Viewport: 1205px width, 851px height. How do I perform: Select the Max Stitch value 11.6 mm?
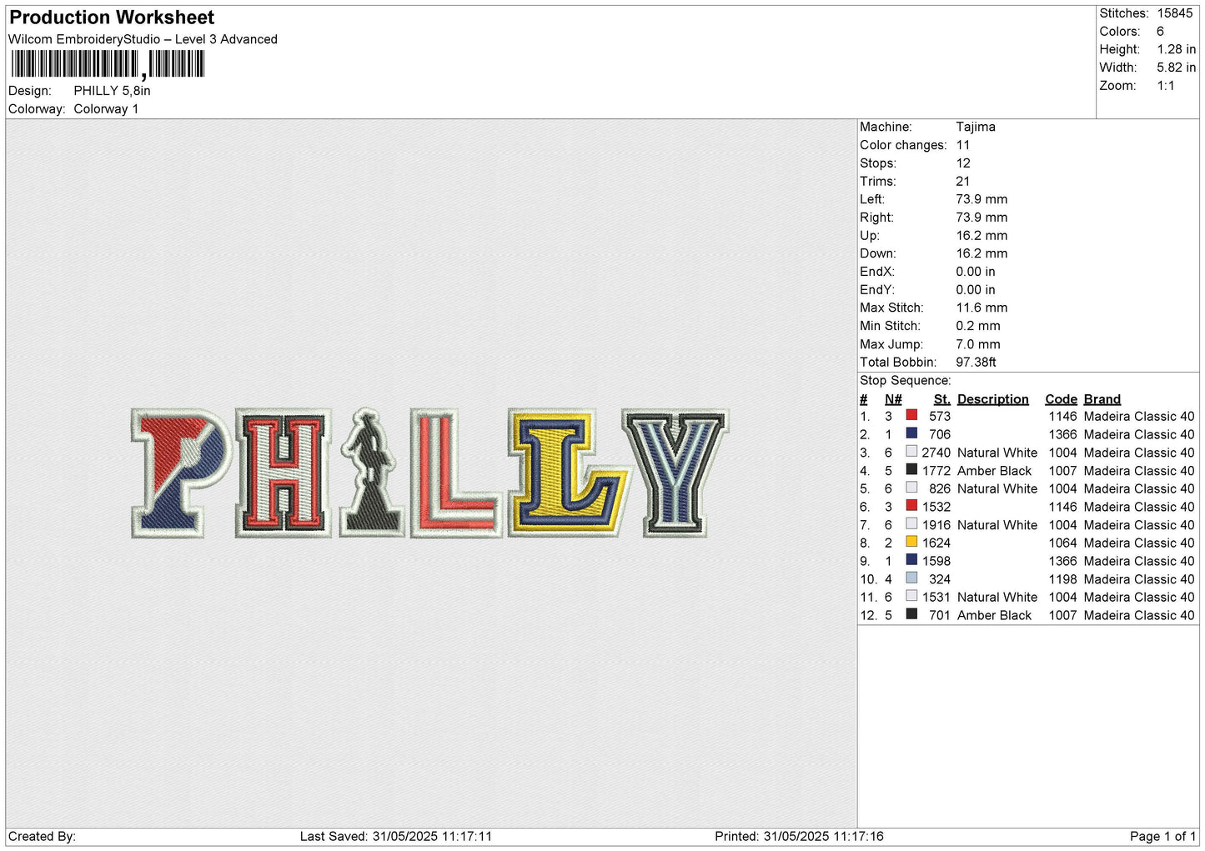tap(982, 308)
